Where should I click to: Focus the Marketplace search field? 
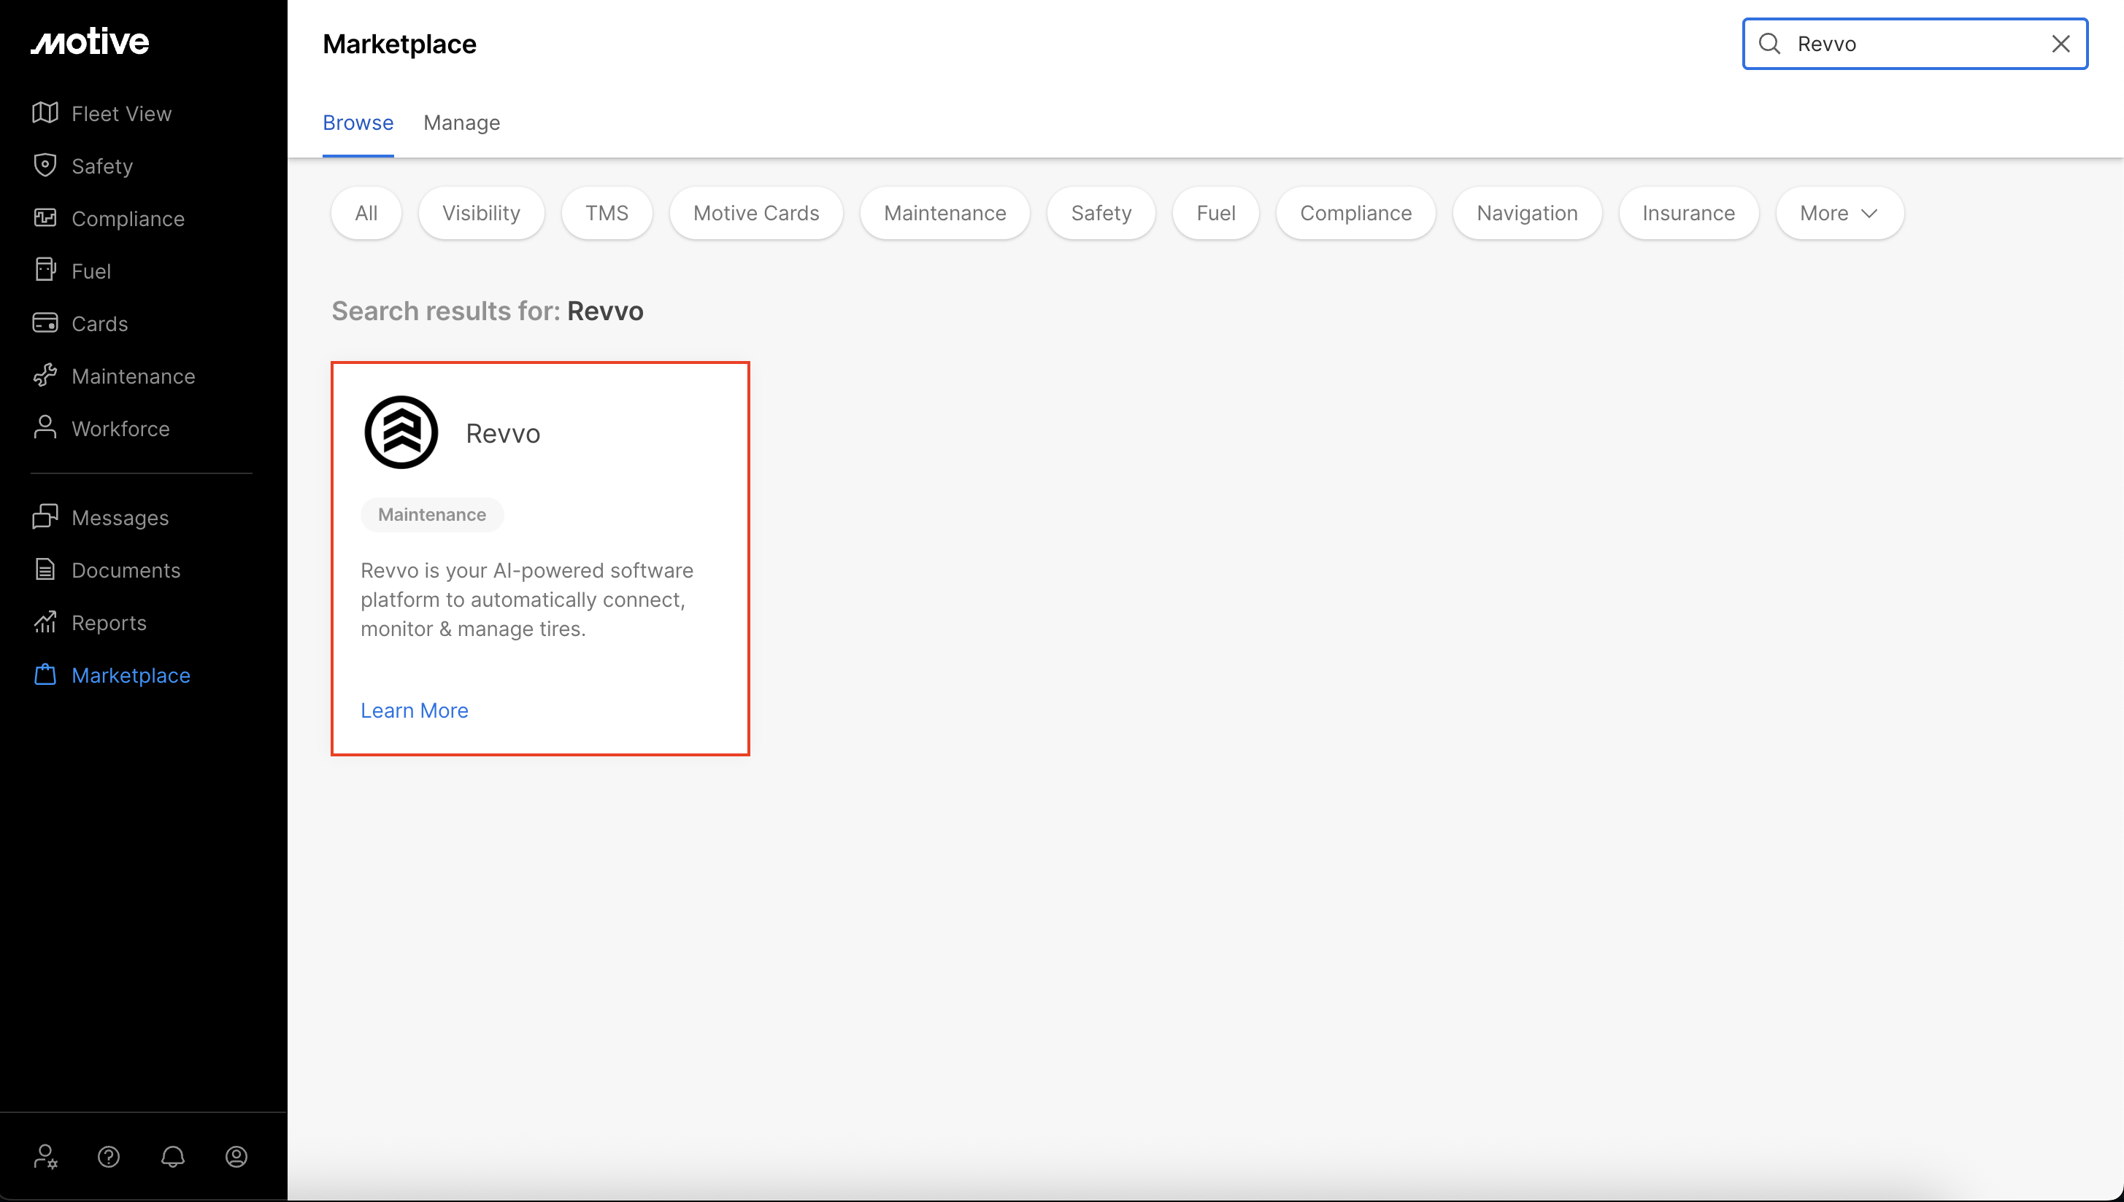tap(1915, 44)
